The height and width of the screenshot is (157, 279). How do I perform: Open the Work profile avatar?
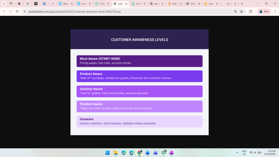coord(264,11)
